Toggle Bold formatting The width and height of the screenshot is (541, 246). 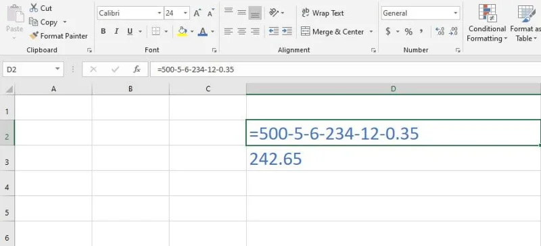point(103,32)
